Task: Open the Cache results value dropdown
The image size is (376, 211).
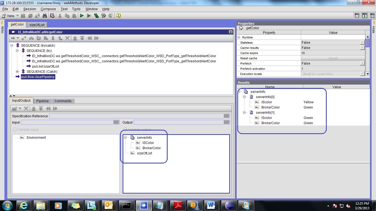Action: coord(363,48)
